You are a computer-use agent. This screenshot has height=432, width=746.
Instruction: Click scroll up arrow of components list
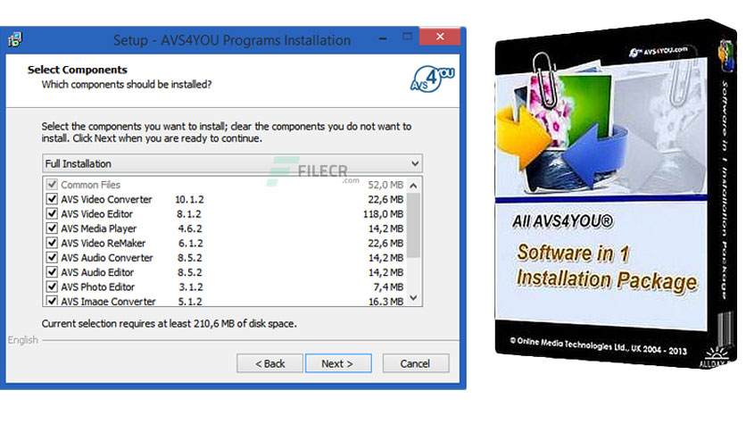point(413,186)
